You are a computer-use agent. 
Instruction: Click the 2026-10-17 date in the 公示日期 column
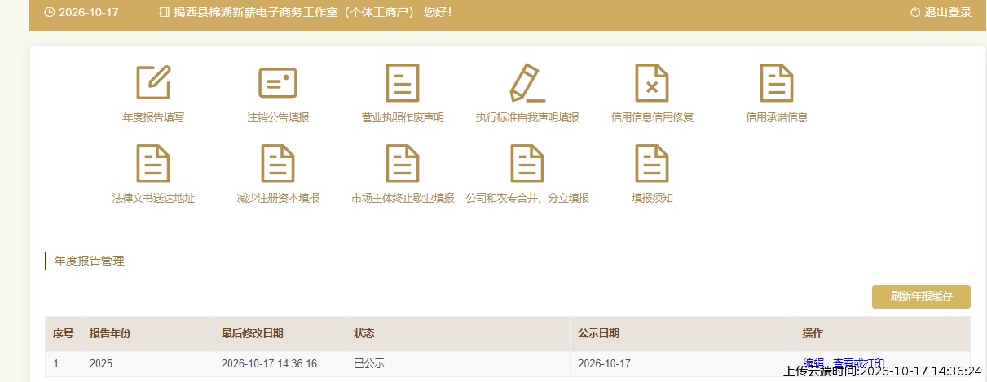[604, 363]
